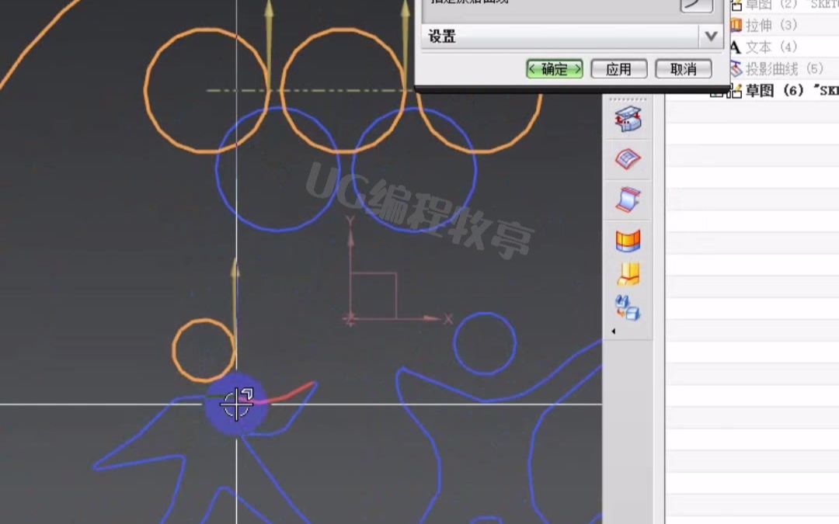Expand the 设置 section chevron
This screenshot has height=524, width=839.
(x=709, y=36)
